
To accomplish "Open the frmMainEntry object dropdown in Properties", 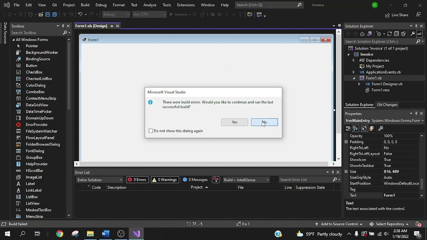I will point(423,121).
